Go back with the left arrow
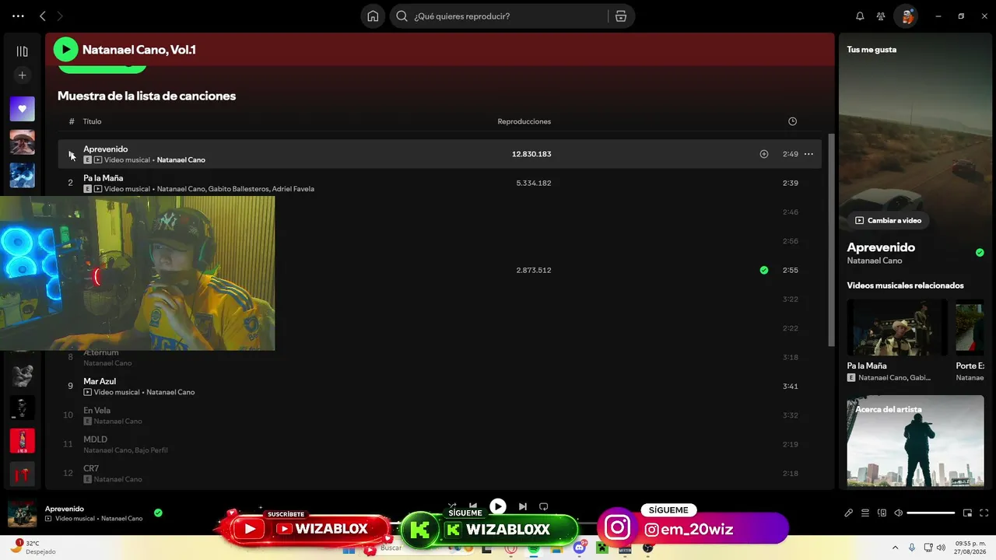This screenshot has width=996, height=560. [43, 16]
